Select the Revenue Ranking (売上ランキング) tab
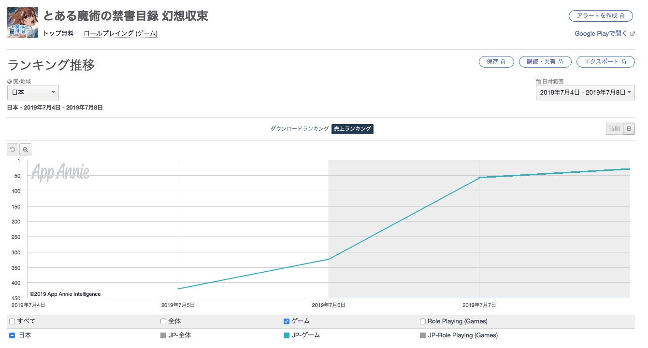The width and height of the screenshot is (648, 348). tap(352, 129)
